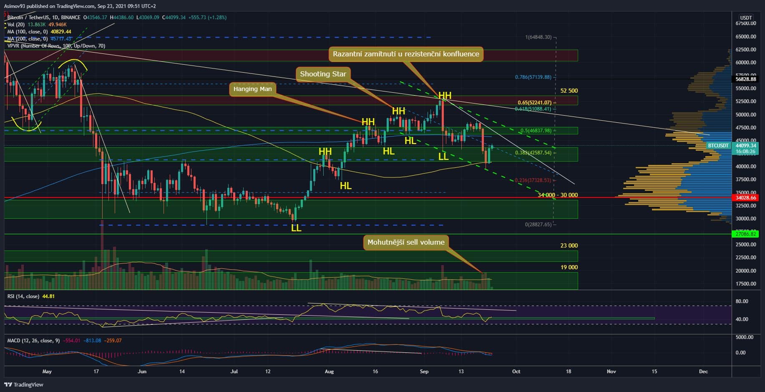Select the Vol (20) indicator legend
Viewport: 765px width, 392px height.
coord(17,25)
